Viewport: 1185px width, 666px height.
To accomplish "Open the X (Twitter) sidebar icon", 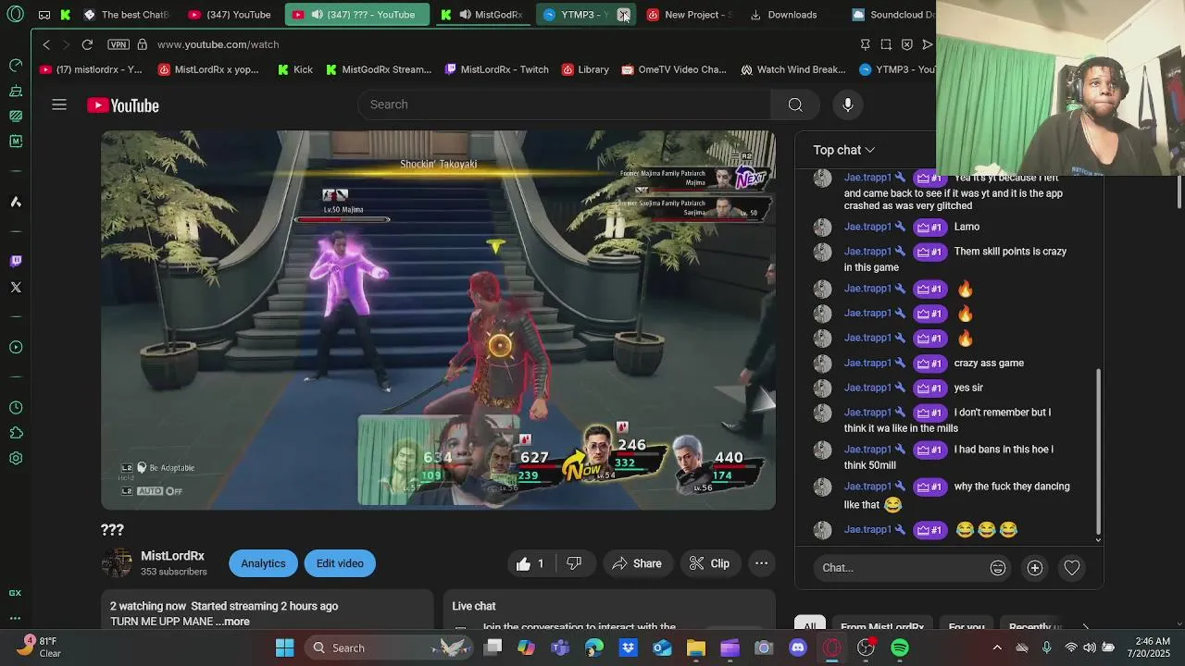I will 16,288.
